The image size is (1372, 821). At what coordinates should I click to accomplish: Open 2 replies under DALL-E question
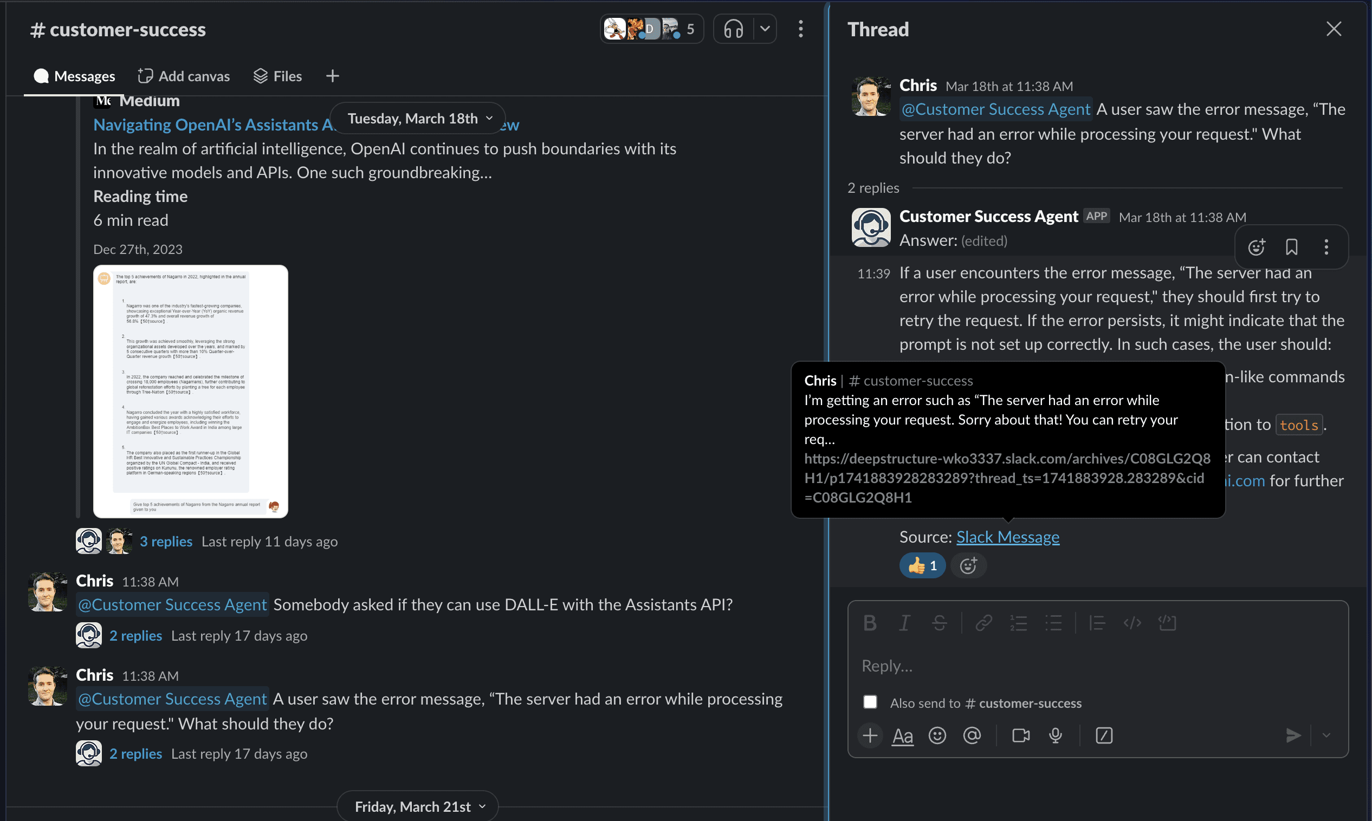(135, 636)
